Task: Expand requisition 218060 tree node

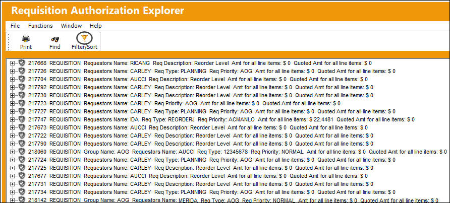Action: [12, 152]
